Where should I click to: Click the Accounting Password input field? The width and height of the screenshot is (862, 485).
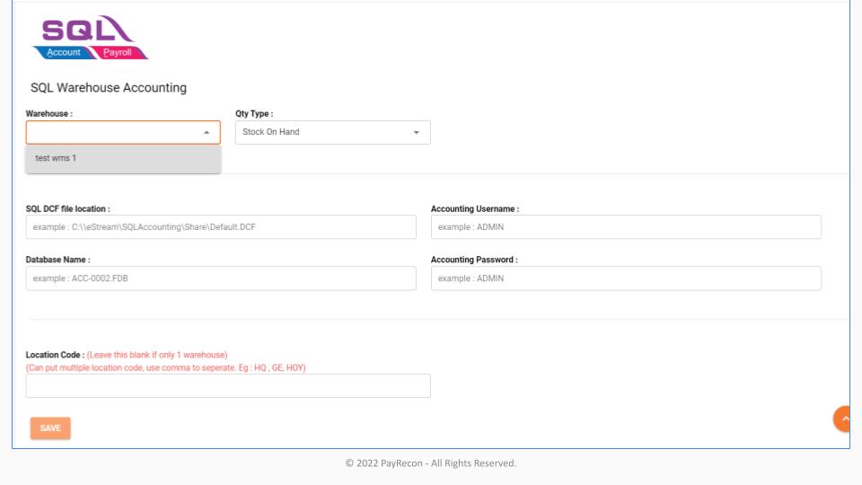click(x=626, y=278)
